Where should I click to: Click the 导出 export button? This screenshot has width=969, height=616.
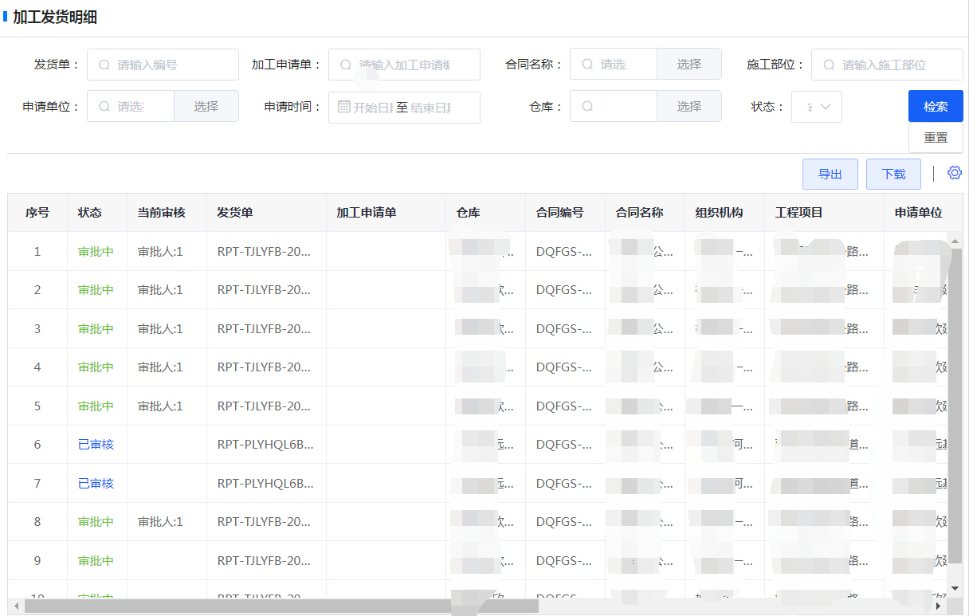pyautogui.click(x=830, y=174)
